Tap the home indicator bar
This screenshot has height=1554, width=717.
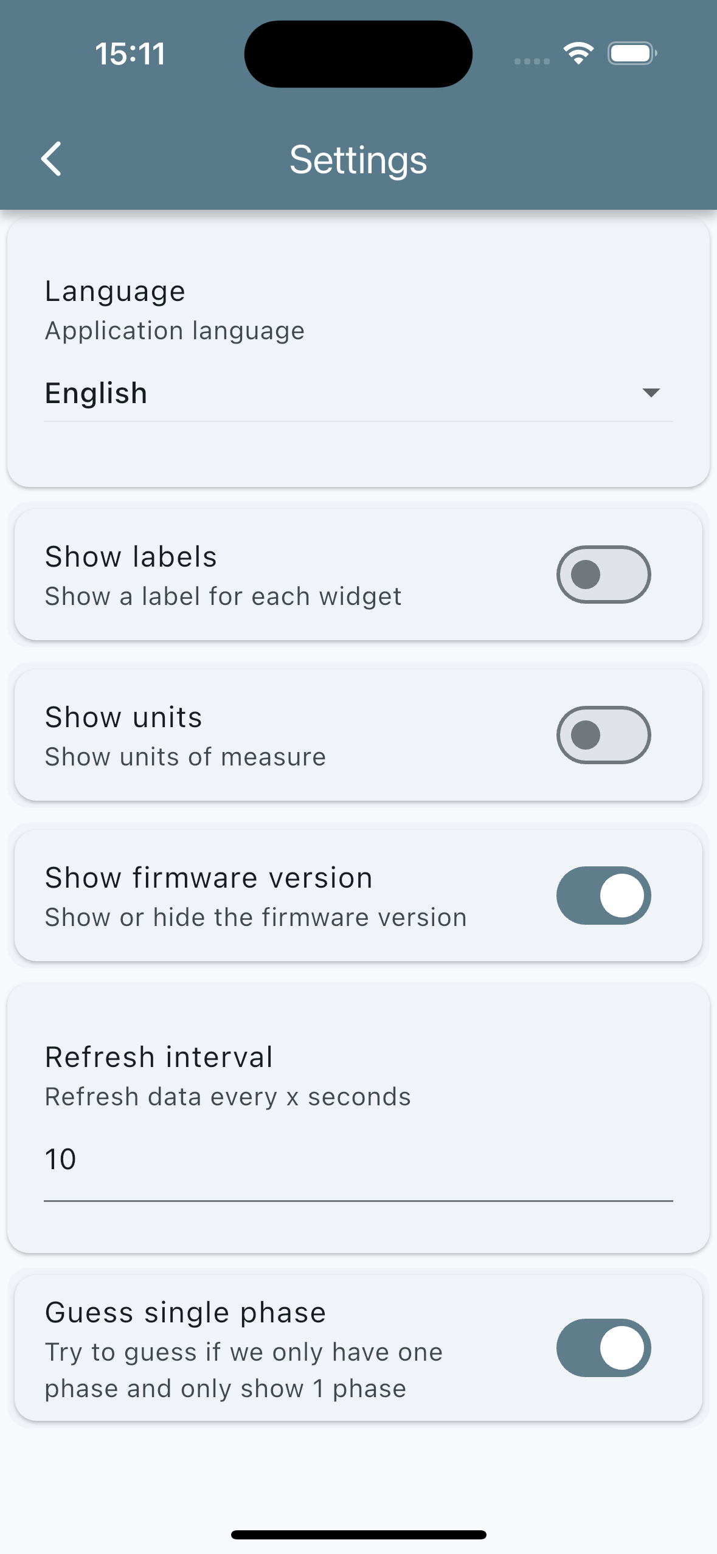pyautogui.click(x=358, y=1535)
